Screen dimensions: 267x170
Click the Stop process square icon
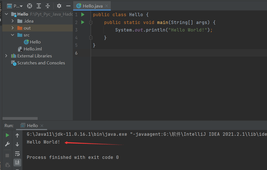coord(7,156)
